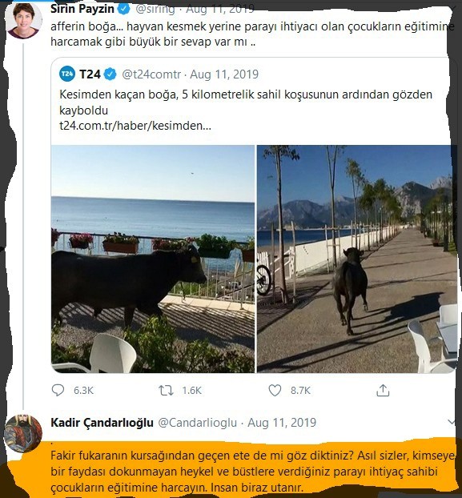Like the tweet with the heart icon
The width and height of the screenshot is (462, 498).
pyautogui.click(x=275, y=391)
